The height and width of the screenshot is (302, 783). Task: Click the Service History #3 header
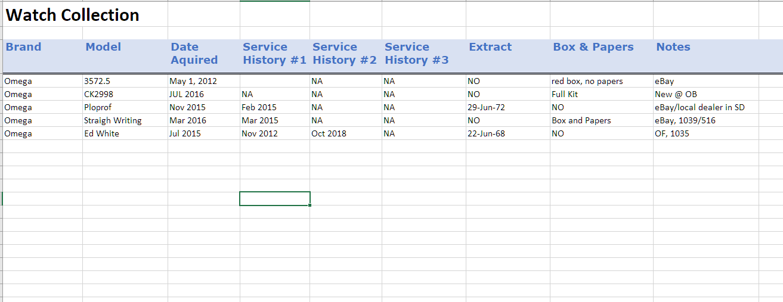point(416,54)
